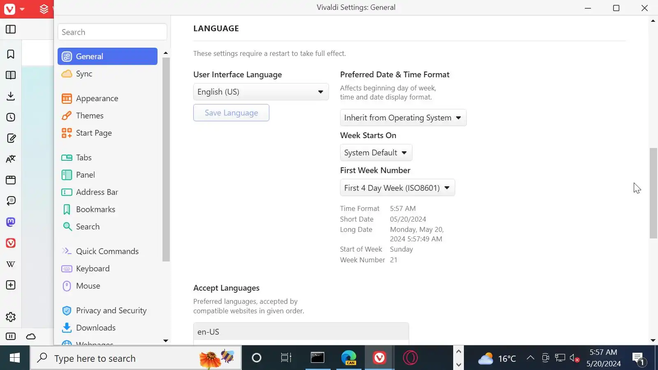658x370 pixels.
Task: Open Keyboard settings
Action: pyautogui.click(x=107, y=268)
